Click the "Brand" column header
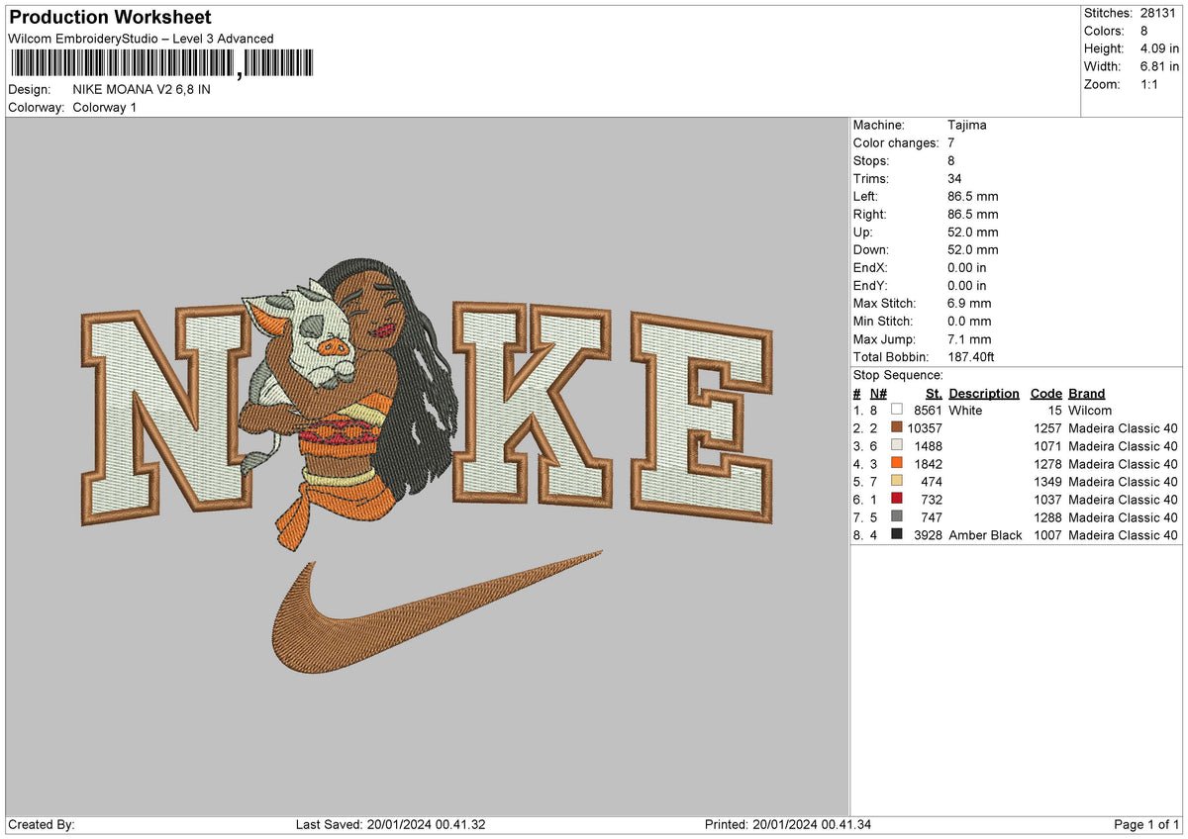This screenshot has width=1188, height=839. point(1087,393)
